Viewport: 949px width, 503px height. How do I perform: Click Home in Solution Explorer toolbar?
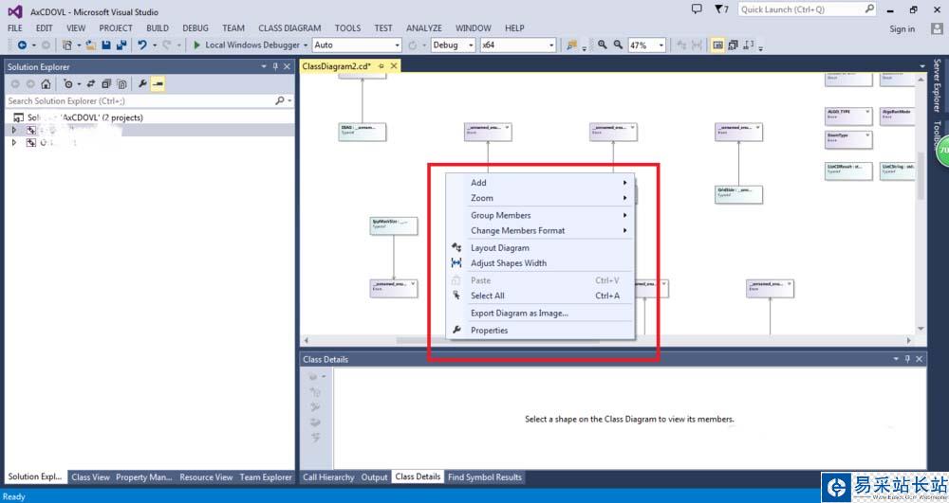(x=46, y=84)
